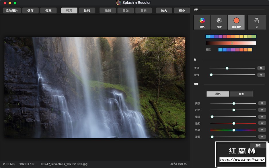Click the 亮度 brightness value field

coord(262,103)
